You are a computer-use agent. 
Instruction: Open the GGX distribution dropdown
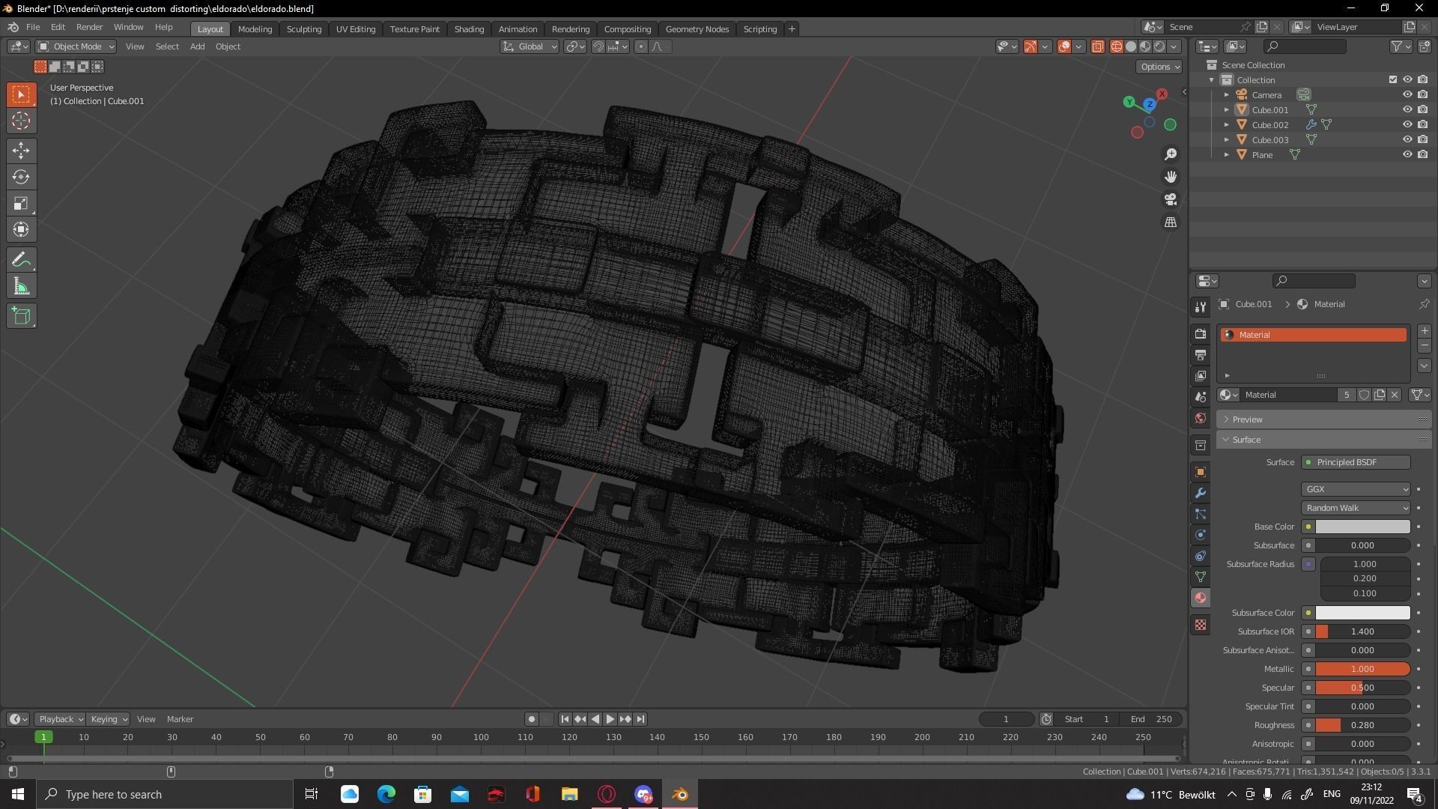(x=1356, y=489)
